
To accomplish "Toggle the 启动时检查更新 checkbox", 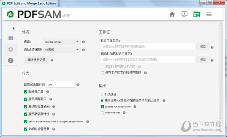I will [26, 129].
